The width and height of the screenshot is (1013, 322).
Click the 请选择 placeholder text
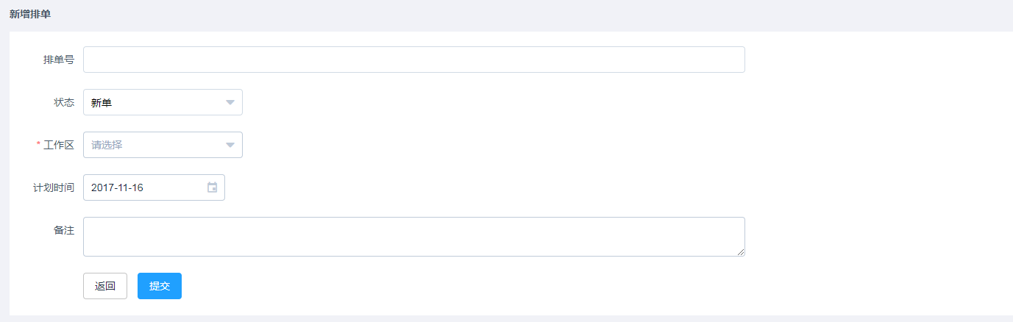click(x=107, y=146)
